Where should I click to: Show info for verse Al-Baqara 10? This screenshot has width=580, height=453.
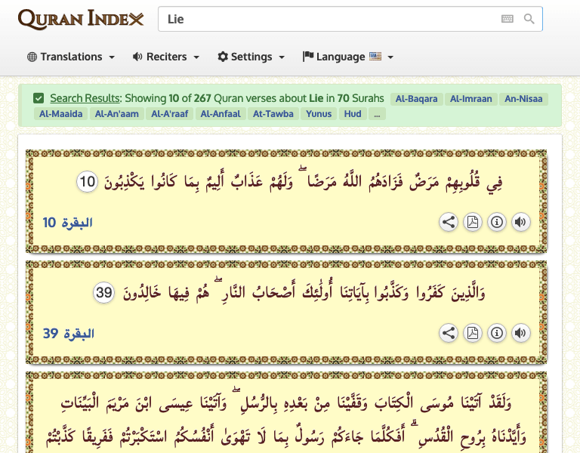pos(496,222)
